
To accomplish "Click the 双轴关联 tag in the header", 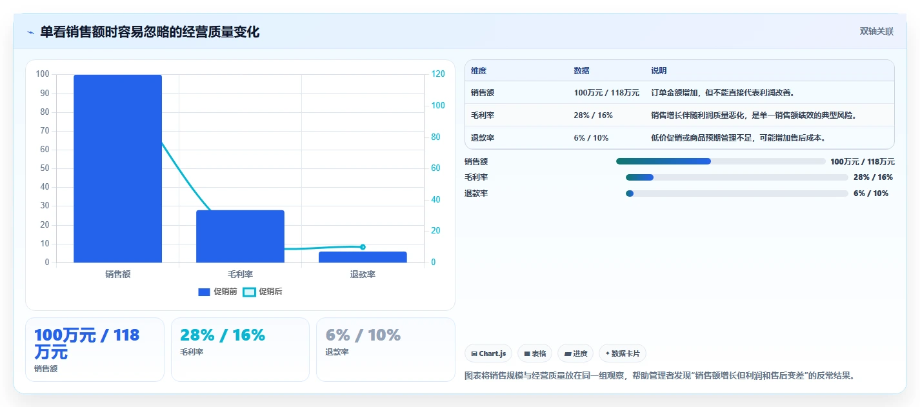I will 876,32.
